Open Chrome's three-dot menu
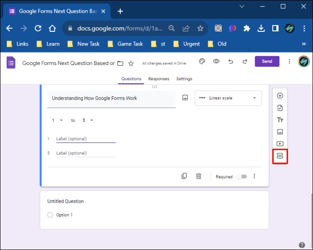 tap(304, 28)
